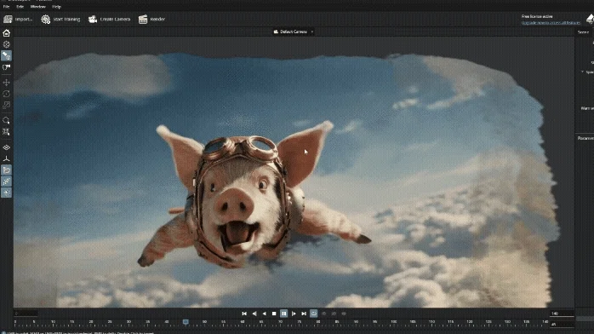Image resolution: width=594 pixels, height=334 pixels.
Task: Toggle the highlighted points display icon
Action: pos(7,181)
